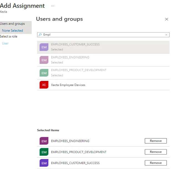This screenshot has width=172, height=181.
Task: Open the None Selected link
Action: pos(12,31)
